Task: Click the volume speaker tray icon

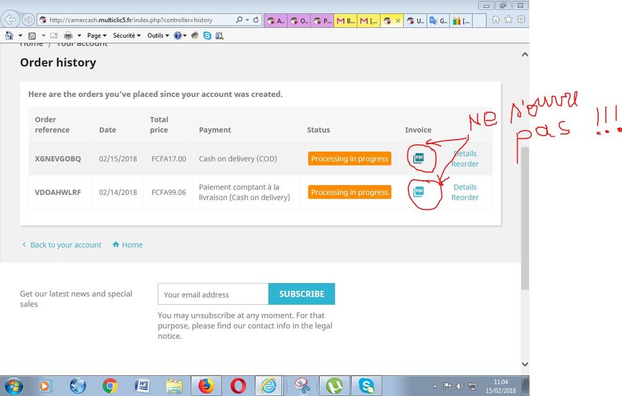Action: click(460, 385)
